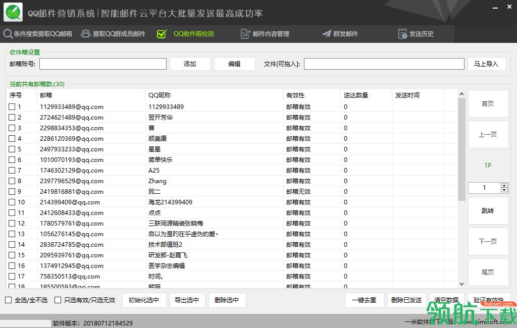The height and width of the screenshot is (328, 517).
Task: Click the 邮箱 column header
Action: 91,95
